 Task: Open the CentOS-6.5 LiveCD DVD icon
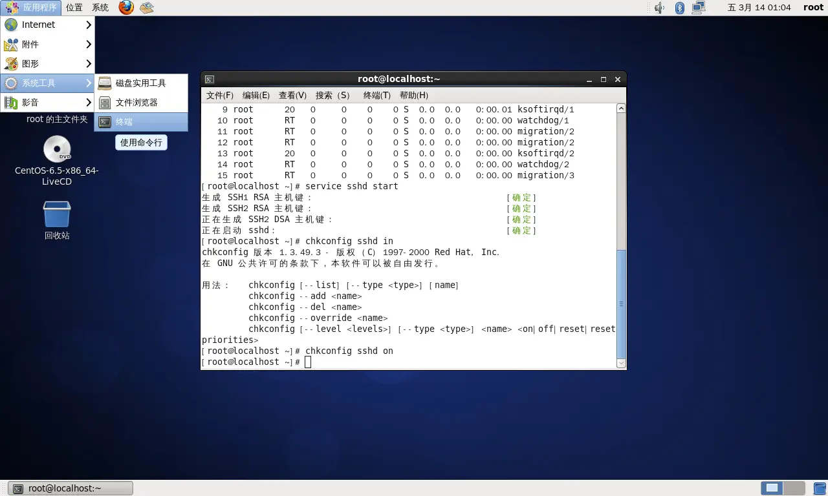[57, 149]
